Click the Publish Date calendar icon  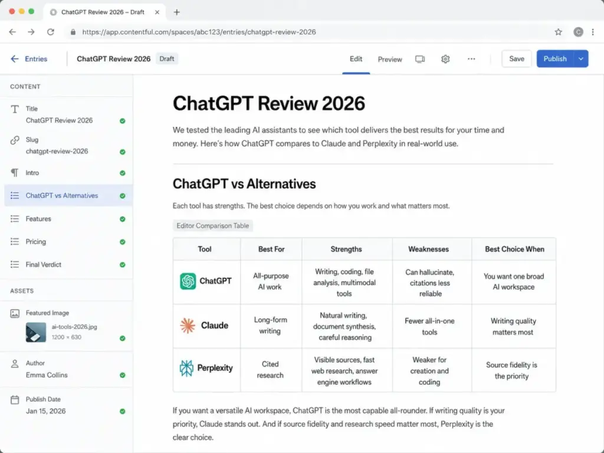15,400
